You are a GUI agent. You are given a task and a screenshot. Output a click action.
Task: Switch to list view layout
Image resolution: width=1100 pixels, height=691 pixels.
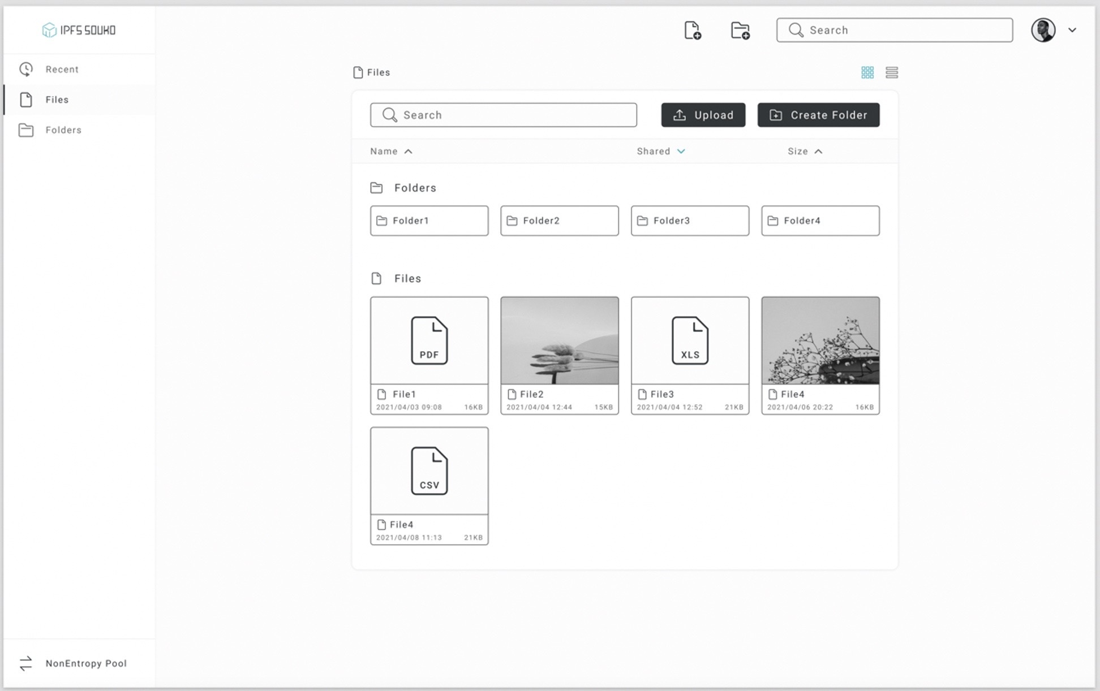892,72
